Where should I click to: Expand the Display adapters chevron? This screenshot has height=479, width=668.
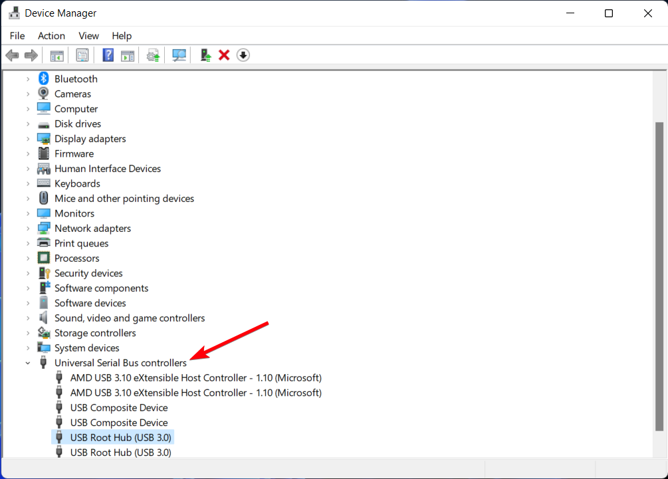pyautogui.click(x=28, y=139)
